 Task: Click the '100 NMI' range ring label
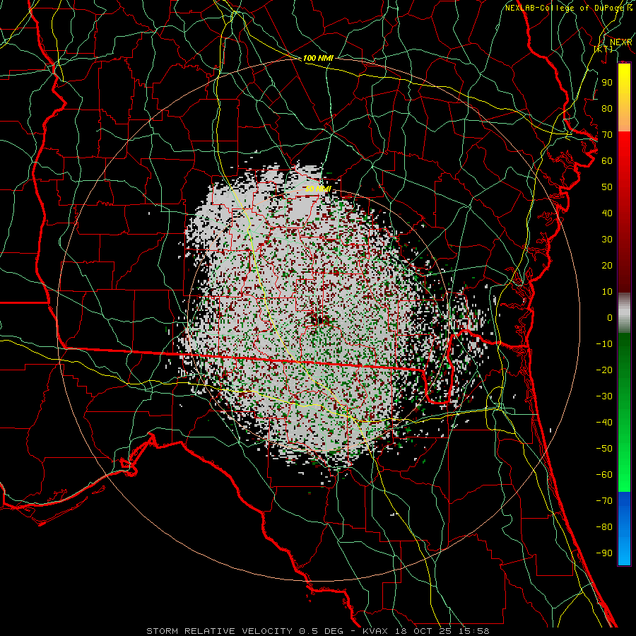tap(318, 58)
